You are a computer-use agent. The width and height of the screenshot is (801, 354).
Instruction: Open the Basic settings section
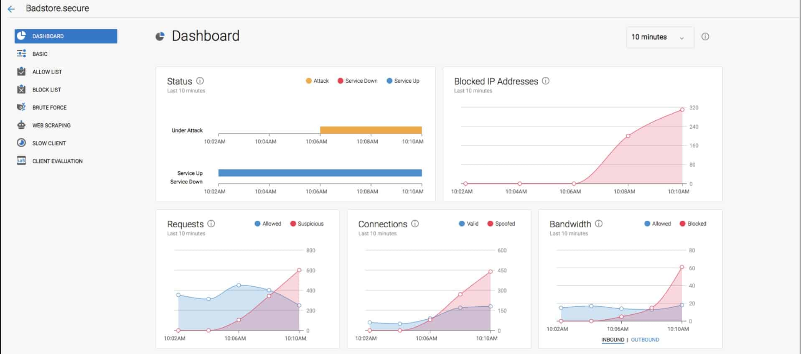tap(40, 54)
